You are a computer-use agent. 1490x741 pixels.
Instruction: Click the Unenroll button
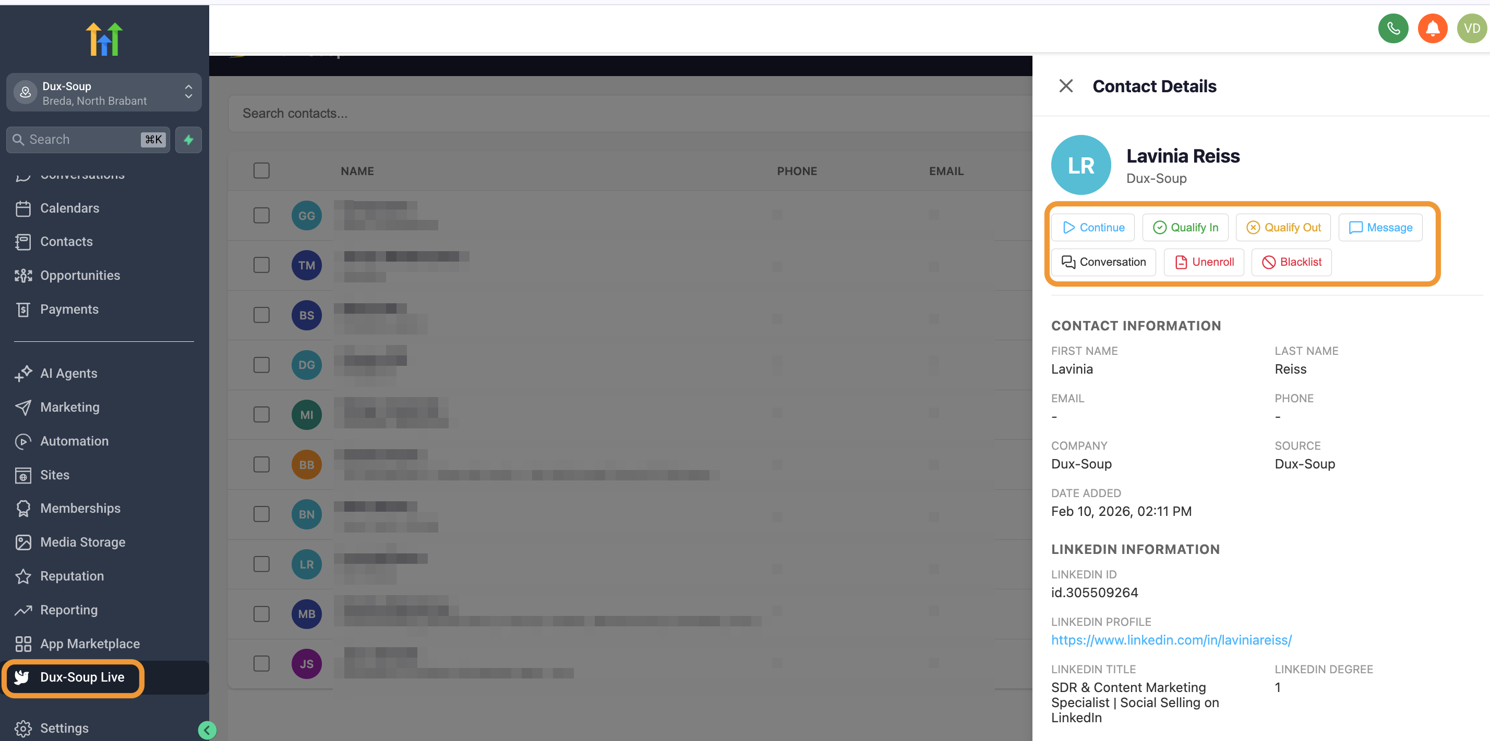1204,262
